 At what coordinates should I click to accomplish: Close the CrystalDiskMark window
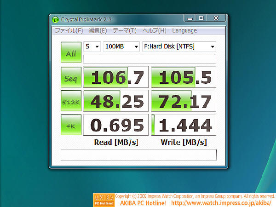(216, 18)
